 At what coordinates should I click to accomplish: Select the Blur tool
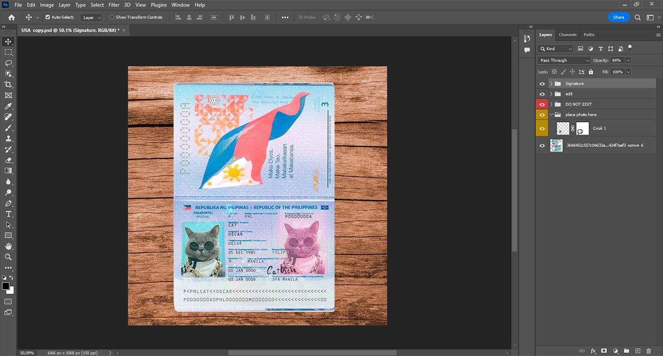pos(8,182)
